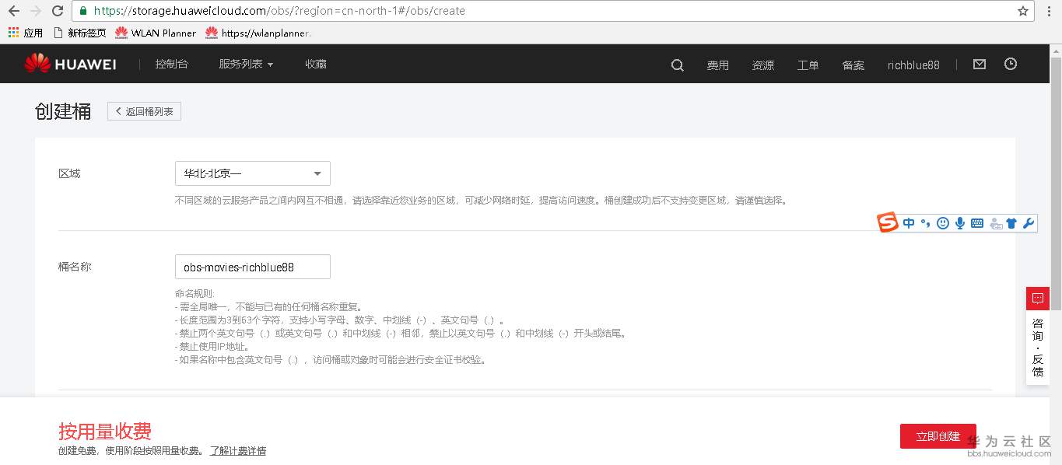Click the red chat feedback icon
This screenshot has width=1062, height=465.
[x=1037, y=299]
